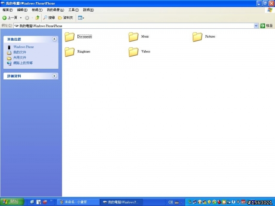Click the green Back arrow button
The height and width of the screenshot is (206, 275).
pyautogui.click(x=5, y=18)
